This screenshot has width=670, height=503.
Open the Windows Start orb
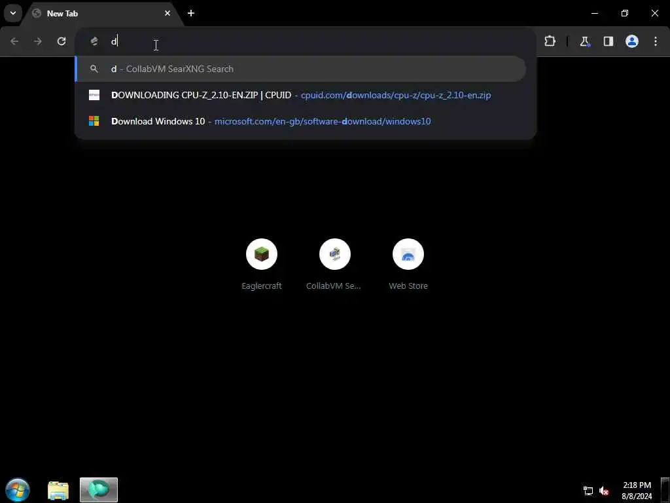(x=18, y=490)
